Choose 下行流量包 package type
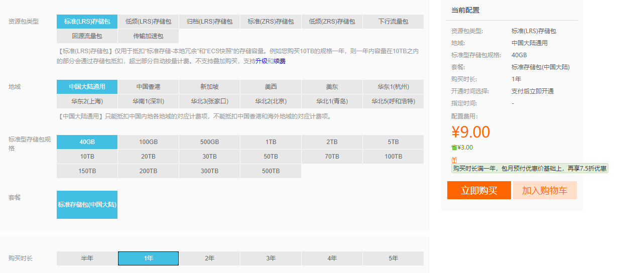 393,22
